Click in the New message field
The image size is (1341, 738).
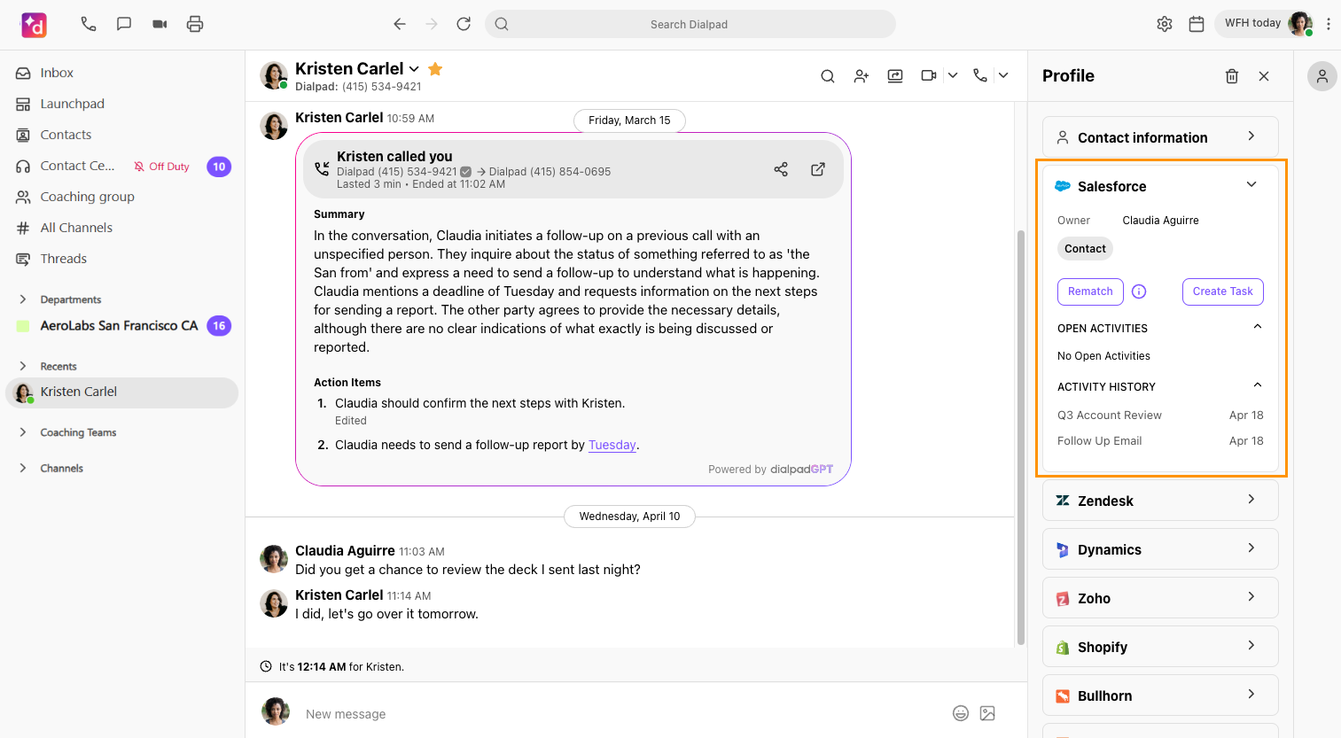(620, 714)
